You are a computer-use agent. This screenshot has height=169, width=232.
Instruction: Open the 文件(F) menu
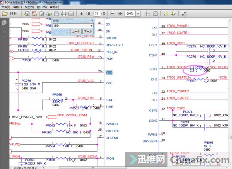click(x=6, y=7)
